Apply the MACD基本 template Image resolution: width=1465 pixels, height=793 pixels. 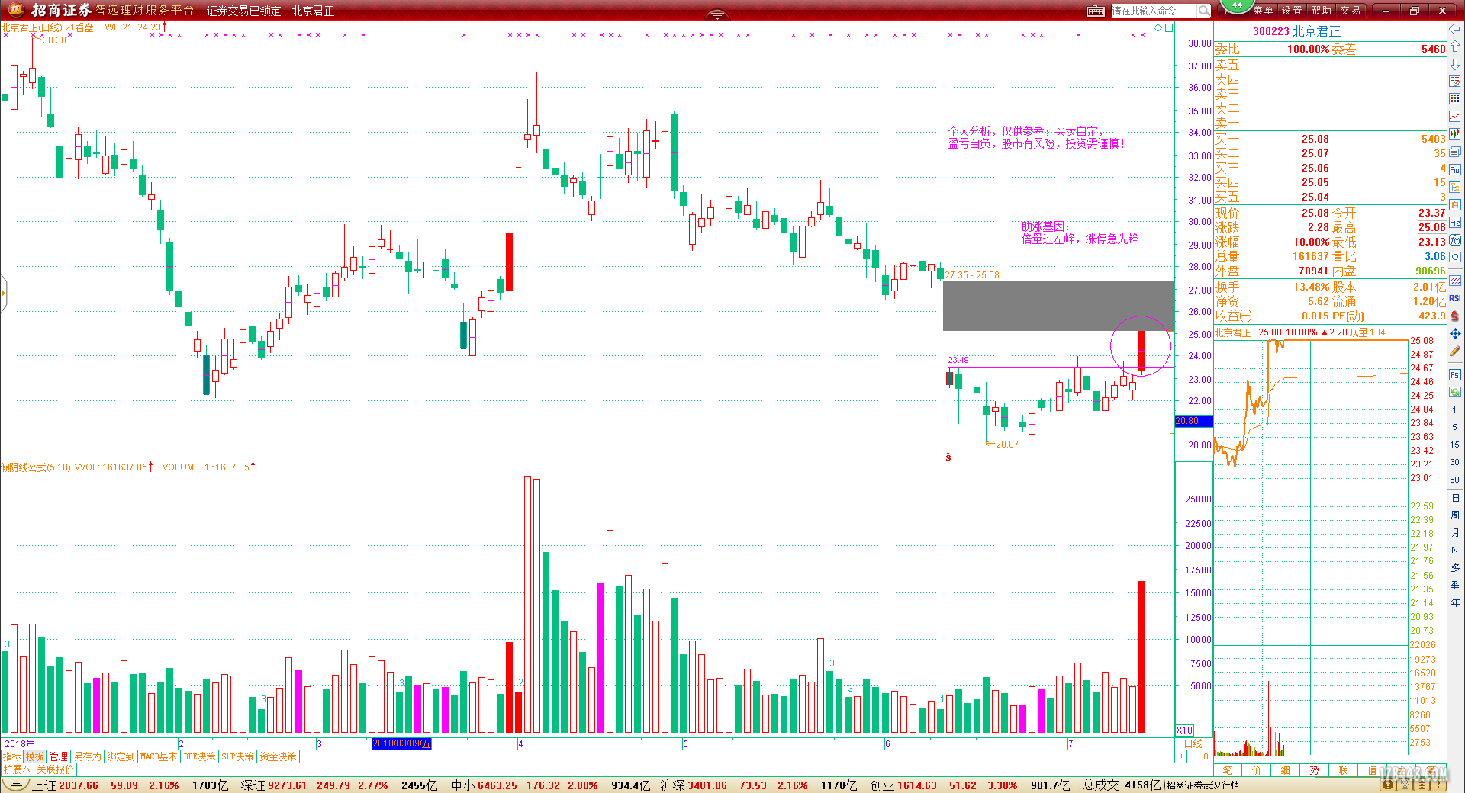(159, 756)
